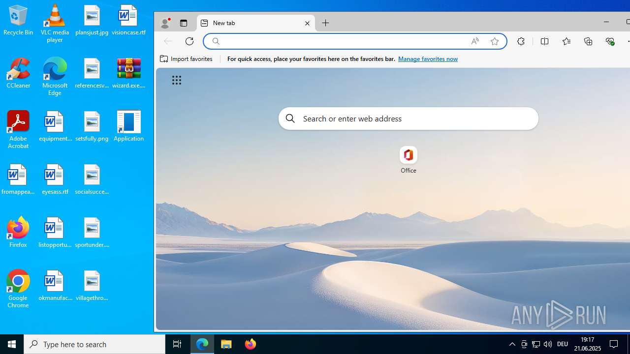Select plansjust.jpg file on desktop
The image size is (630, 354).
pyautogui.click(x=92, y=20)
